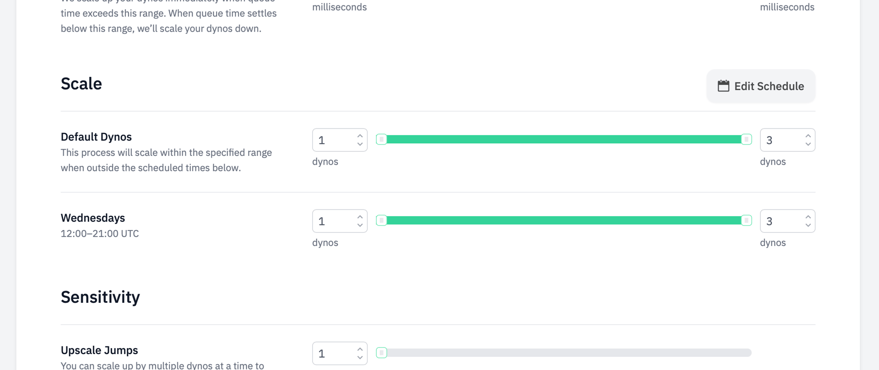
Task: Click Default Dynos slider right handle
Action: click(746, 139)
